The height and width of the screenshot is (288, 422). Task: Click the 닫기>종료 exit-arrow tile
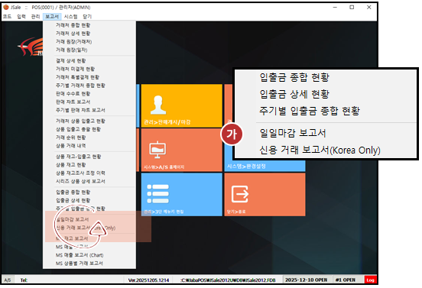[265, 195]
